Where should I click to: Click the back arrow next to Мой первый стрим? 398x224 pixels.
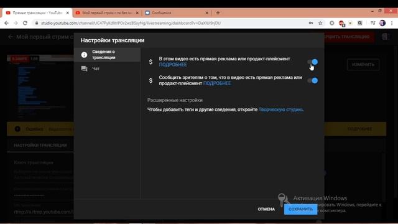[11, 37]
